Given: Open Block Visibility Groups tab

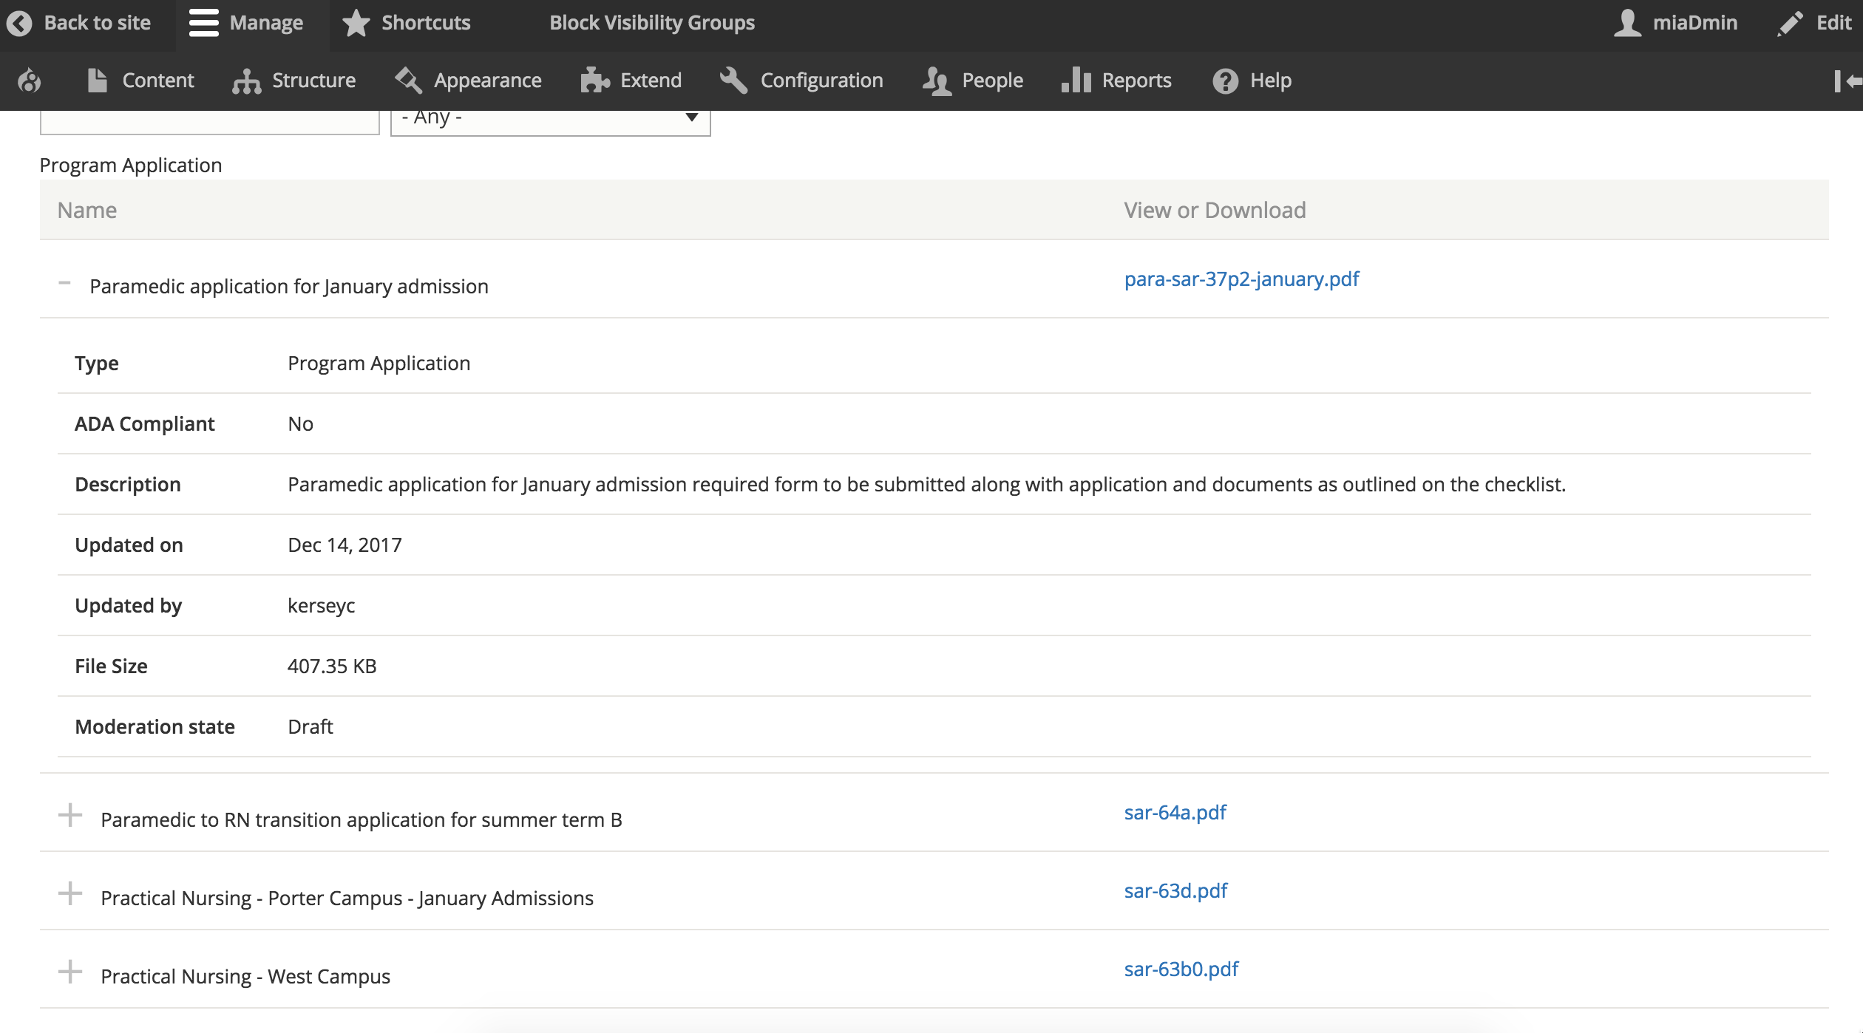Looking at the screenshot, I should click(x=651, y=23).
